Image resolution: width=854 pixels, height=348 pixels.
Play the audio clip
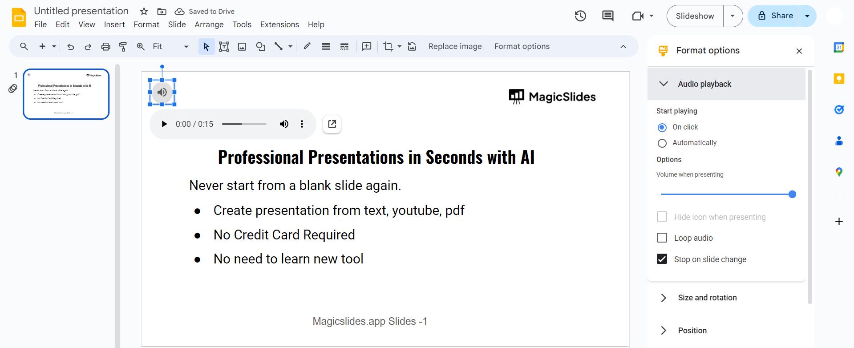[164, 124]
